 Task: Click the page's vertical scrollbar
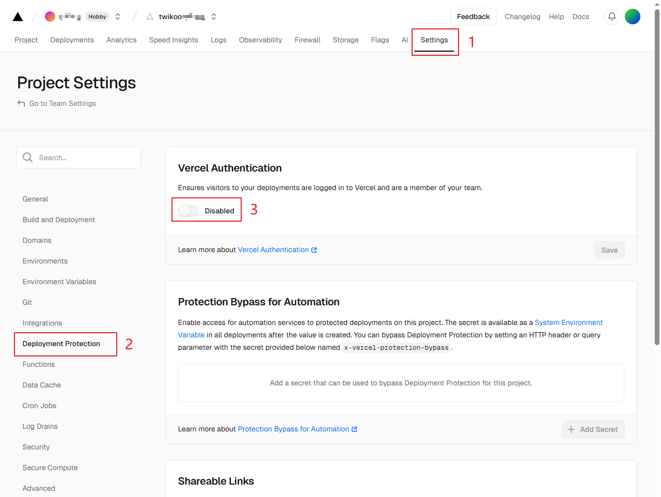[657, 176]
